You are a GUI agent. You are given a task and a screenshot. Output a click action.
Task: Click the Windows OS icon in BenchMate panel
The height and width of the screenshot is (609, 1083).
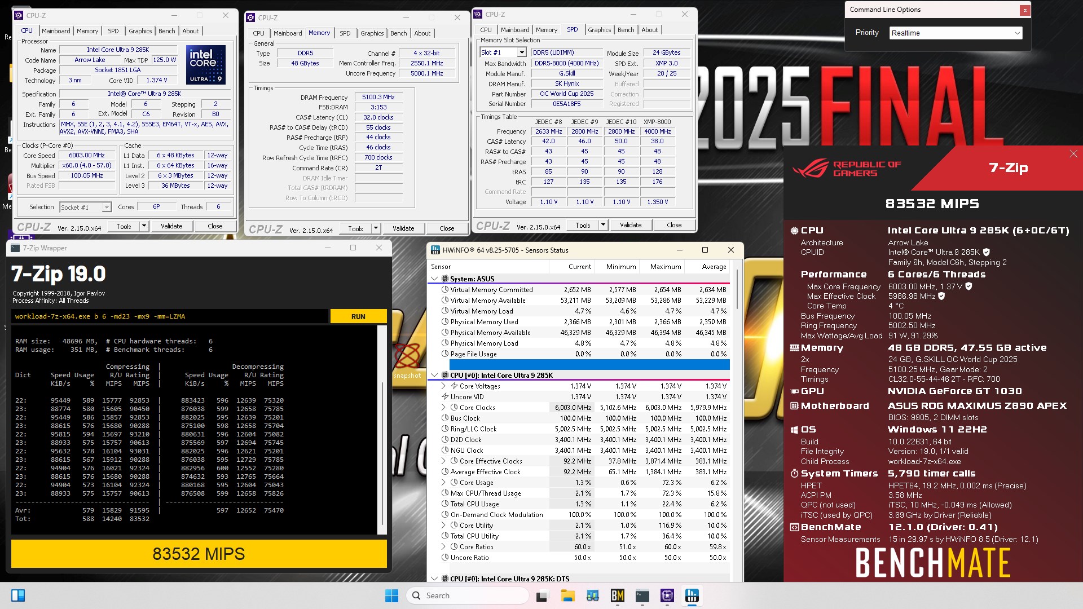coord(794,430)
